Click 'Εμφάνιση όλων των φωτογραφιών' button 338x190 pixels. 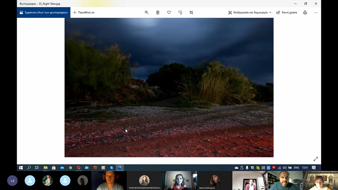click(x=43, y=13)
